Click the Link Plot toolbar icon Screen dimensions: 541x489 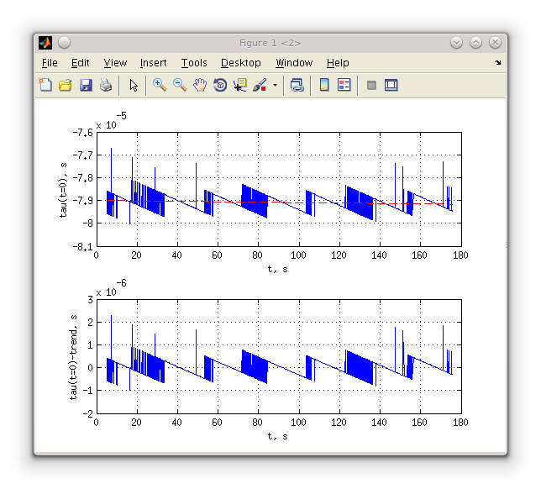[x=297, y=85]
